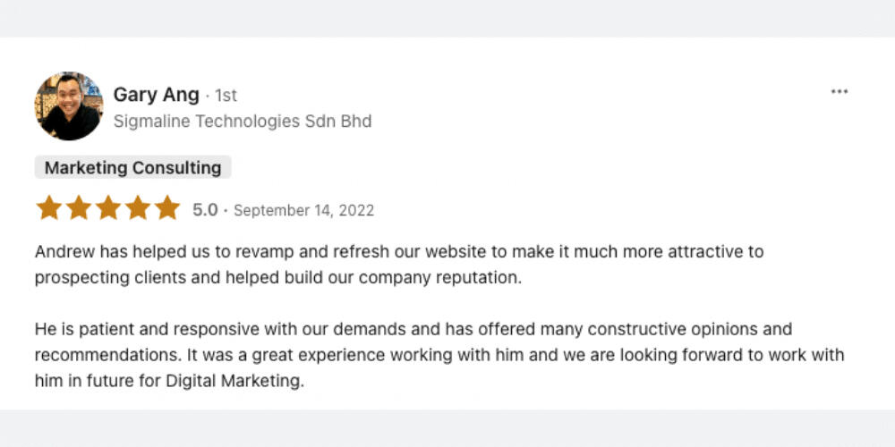This screenshot has width=895, height=447.
Task: Click the second rating star
Action: tap(79, 209)
